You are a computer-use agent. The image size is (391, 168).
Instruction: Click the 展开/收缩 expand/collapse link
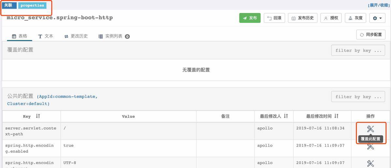tap(378, 5)
